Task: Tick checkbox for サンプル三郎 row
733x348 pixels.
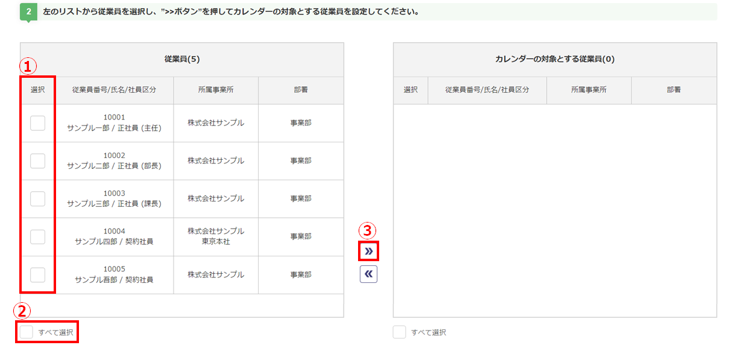Action: pos(37,199)
